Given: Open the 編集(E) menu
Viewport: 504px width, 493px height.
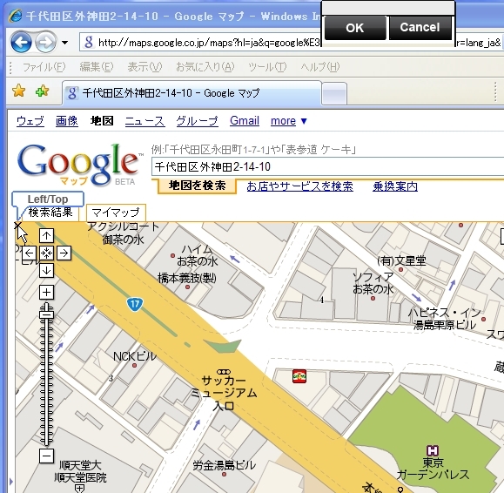Looking at the screenshot, I should tap(97, 67).
